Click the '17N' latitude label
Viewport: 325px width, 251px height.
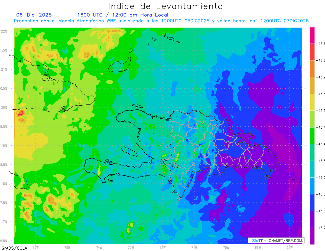(x=4, y=222)
